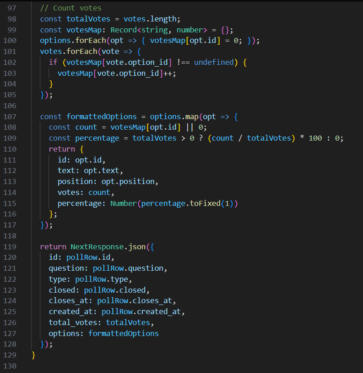Click 'percentage' declaration on line 109
The height and width of the screenshot is (373, 363).
pos(97,138)
